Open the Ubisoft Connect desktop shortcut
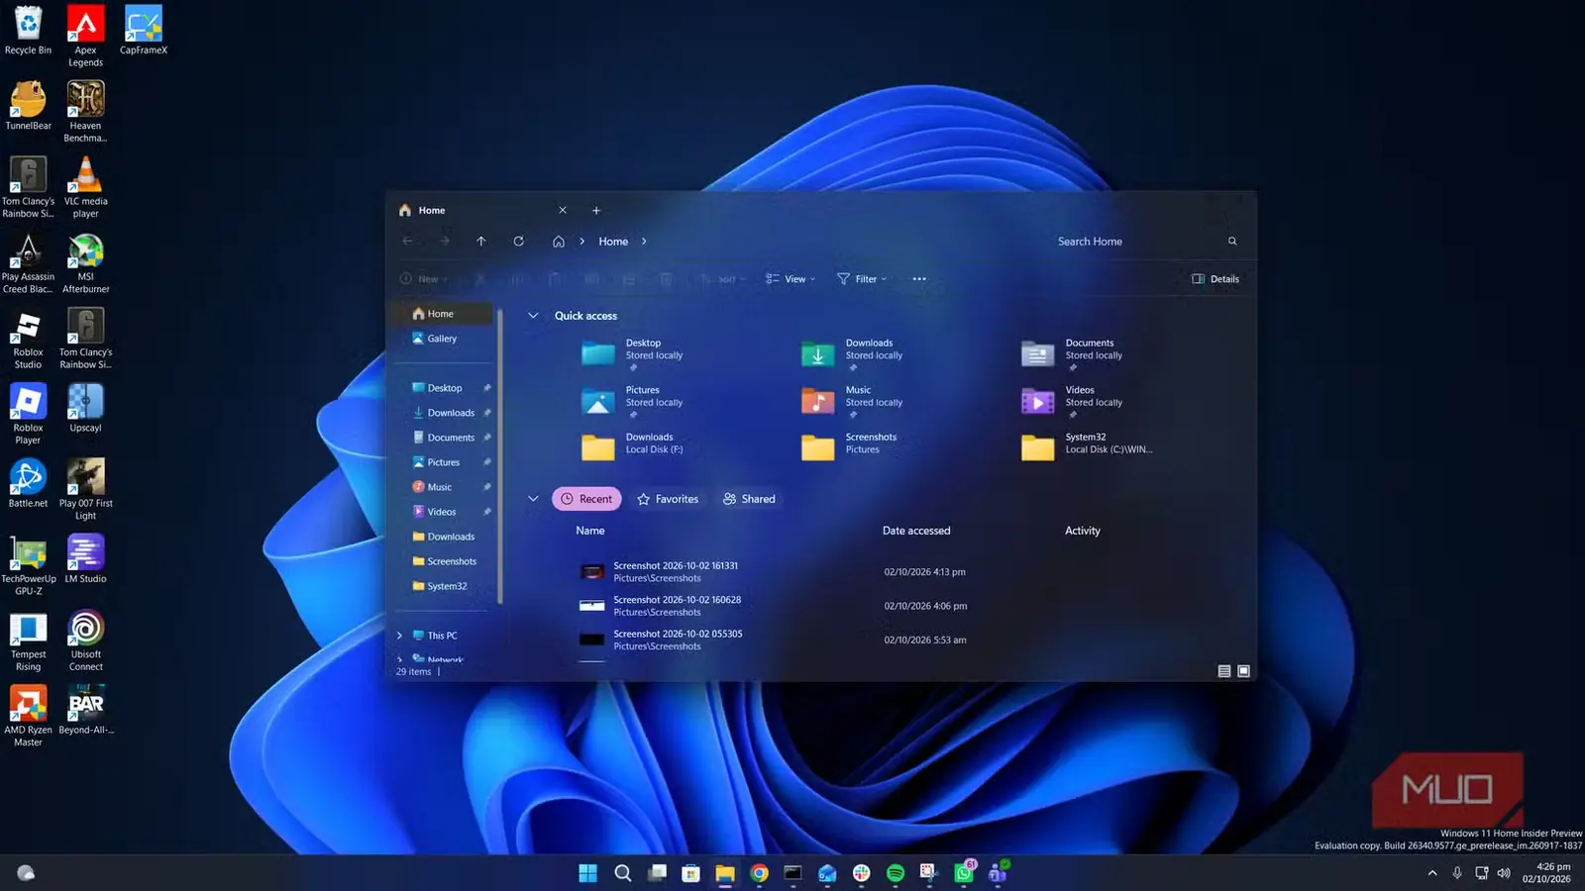The image size is (1585, 891). tap(86, 641)
